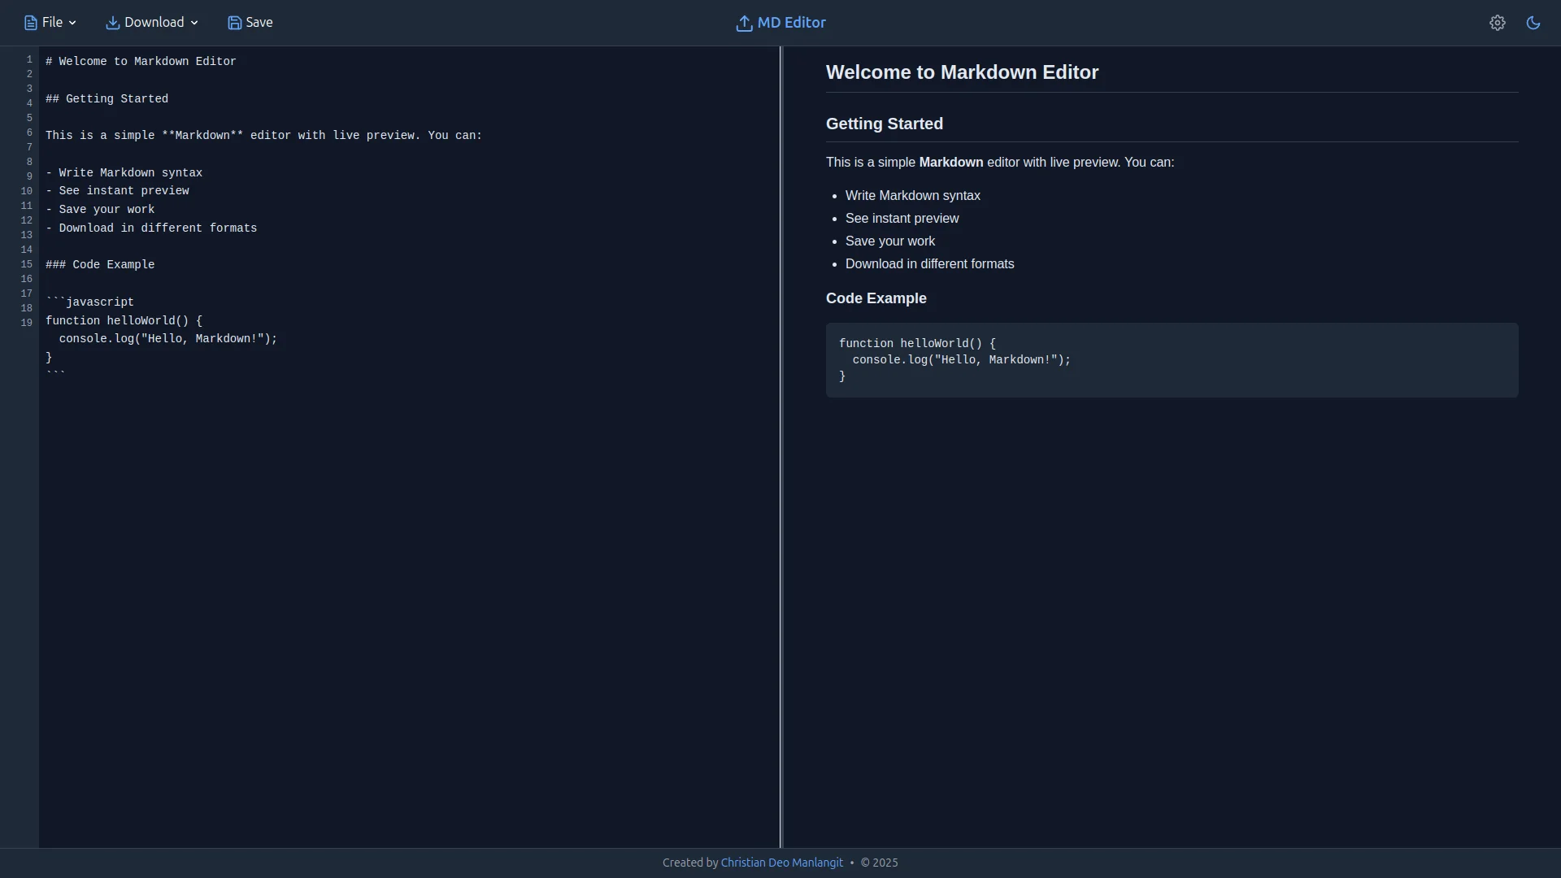Image resolution: width=1561 pixels, height=878 pixels.
Task: Open Christian Deo Manlangit link
Action: point(781,863)
